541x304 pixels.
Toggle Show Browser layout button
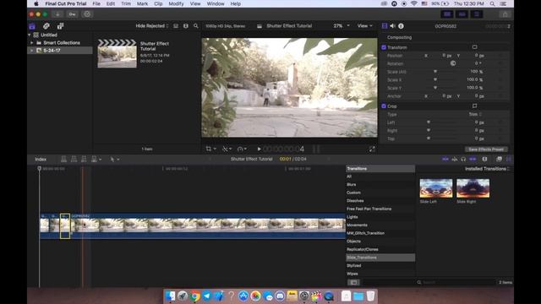click(x=447, y=14)
